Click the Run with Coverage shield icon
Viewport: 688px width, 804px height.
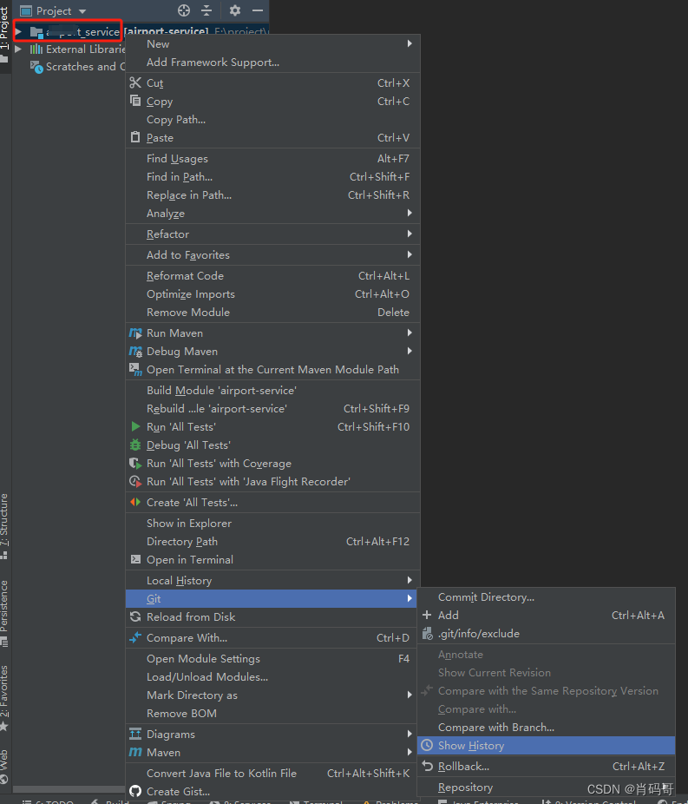pos(135,463)
